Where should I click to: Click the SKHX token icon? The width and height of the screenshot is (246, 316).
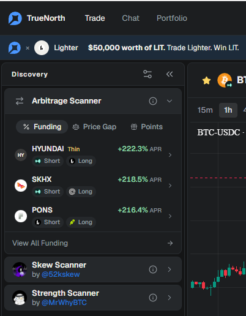point(21,186)
